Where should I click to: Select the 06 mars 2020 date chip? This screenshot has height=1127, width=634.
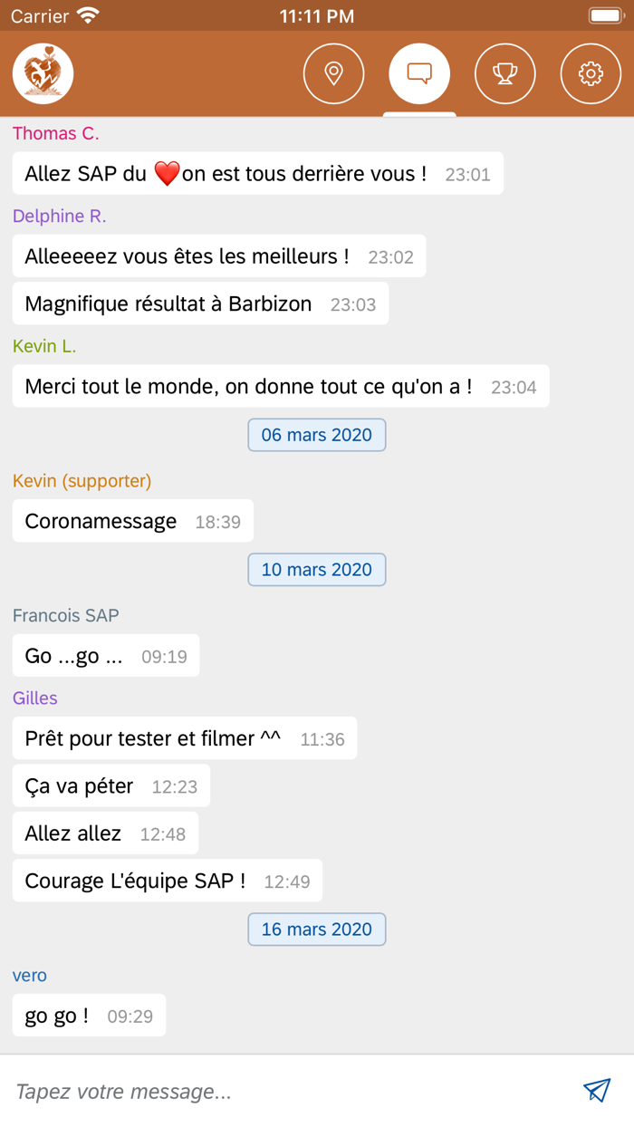coord(316,435)
